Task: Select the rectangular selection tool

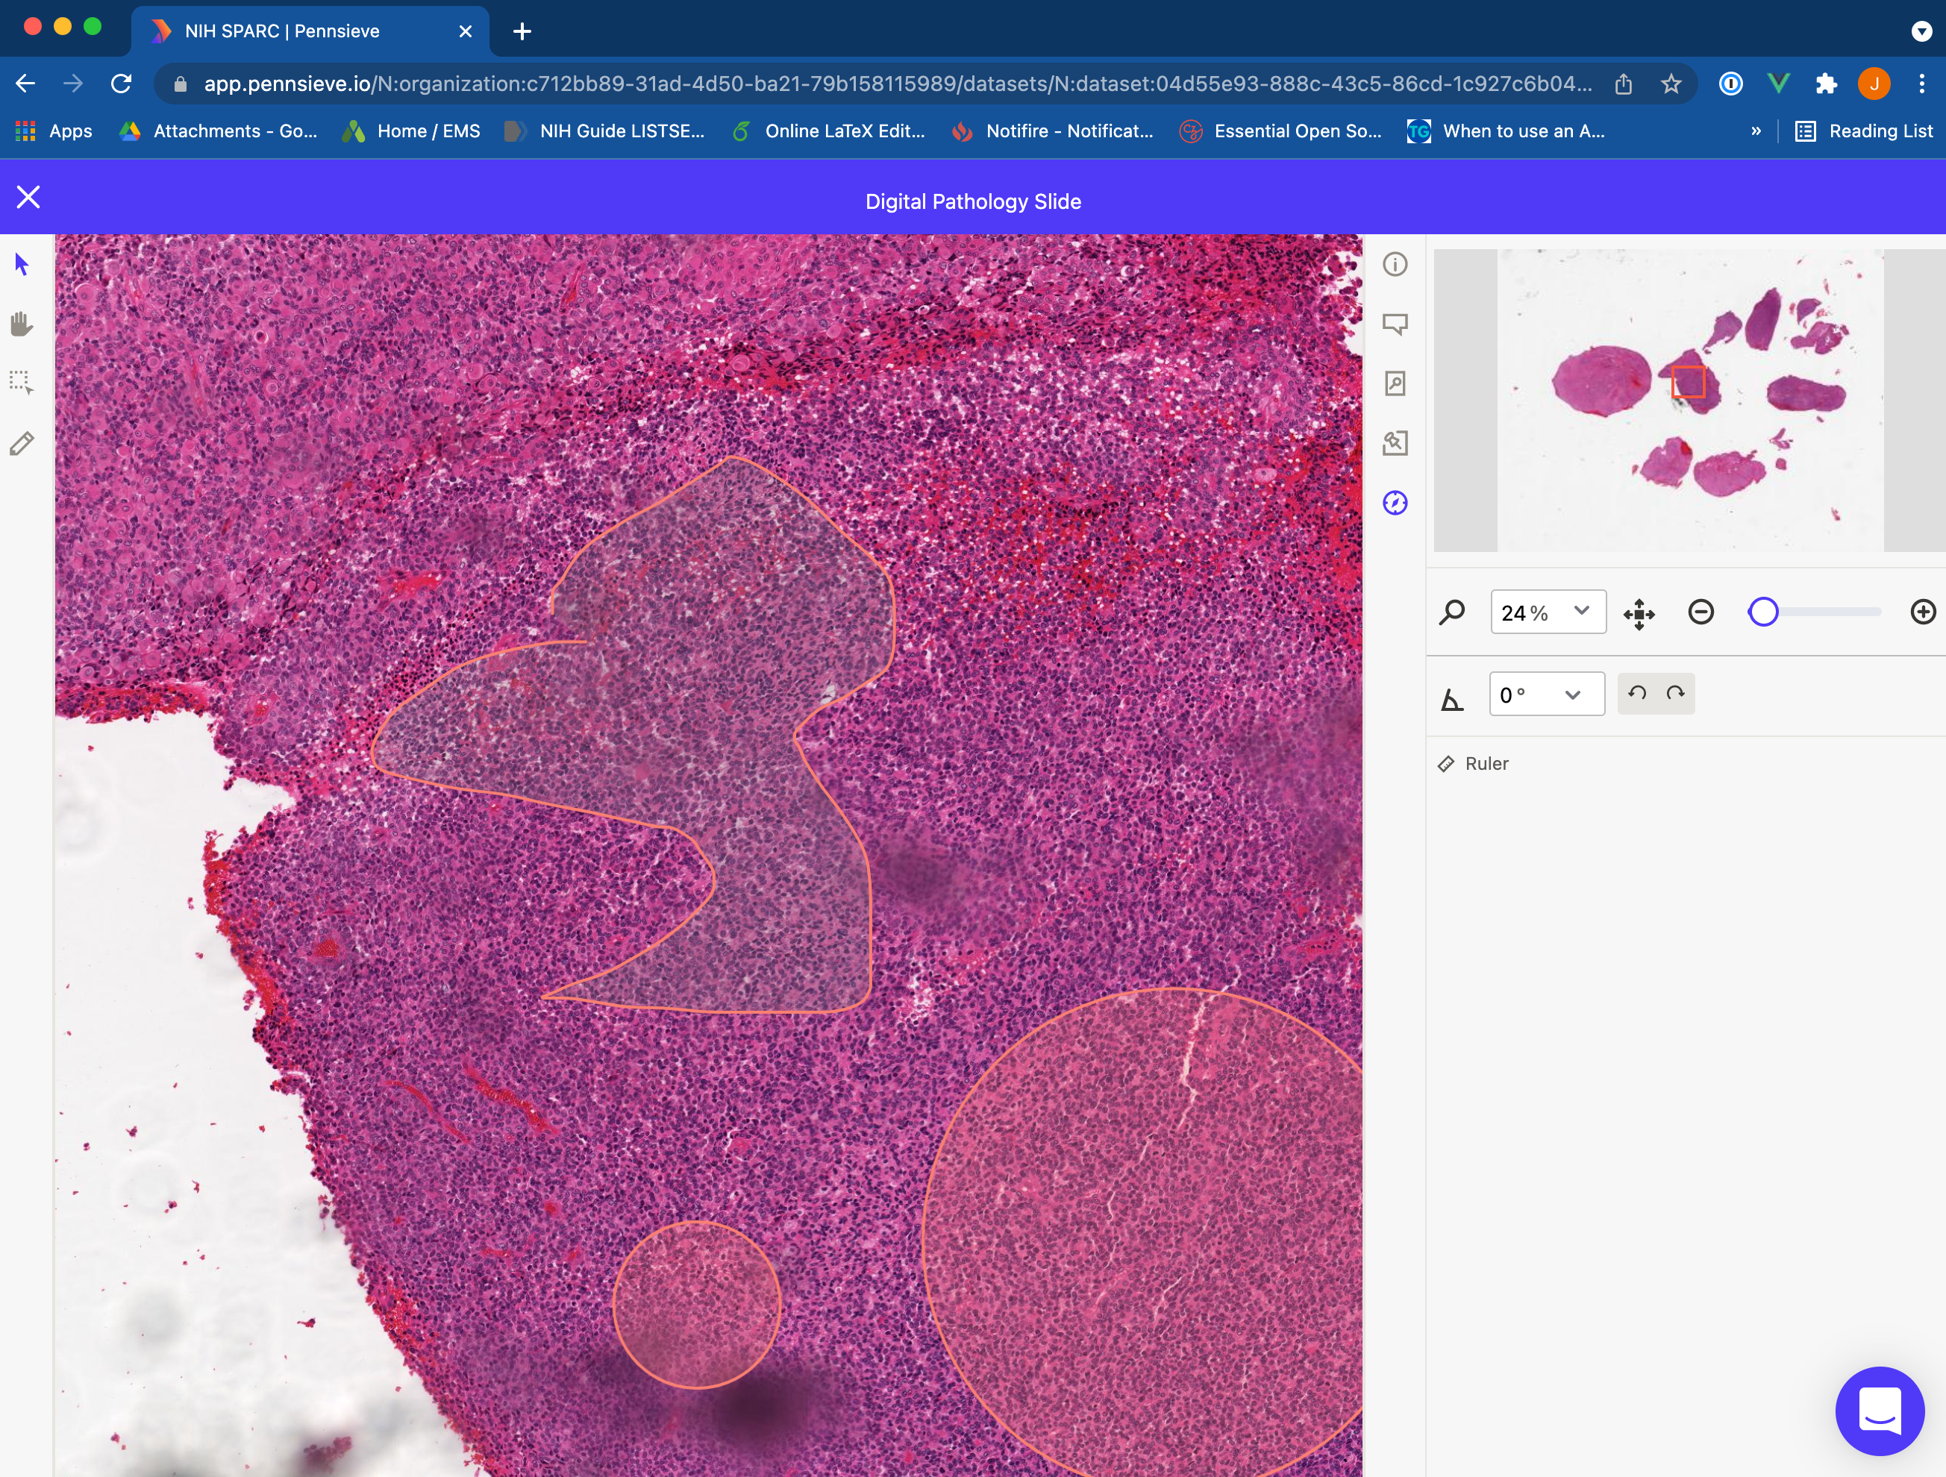Action: click(x=22, y=382)
